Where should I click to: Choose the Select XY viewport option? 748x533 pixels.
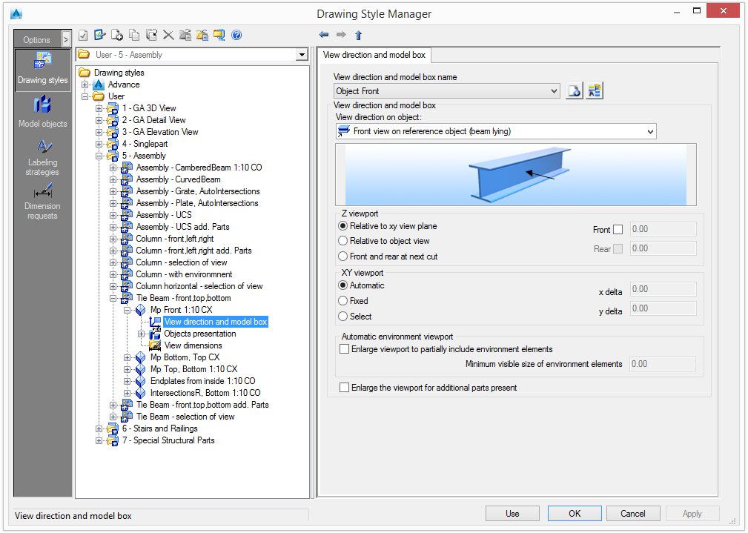tap(342, 317)
